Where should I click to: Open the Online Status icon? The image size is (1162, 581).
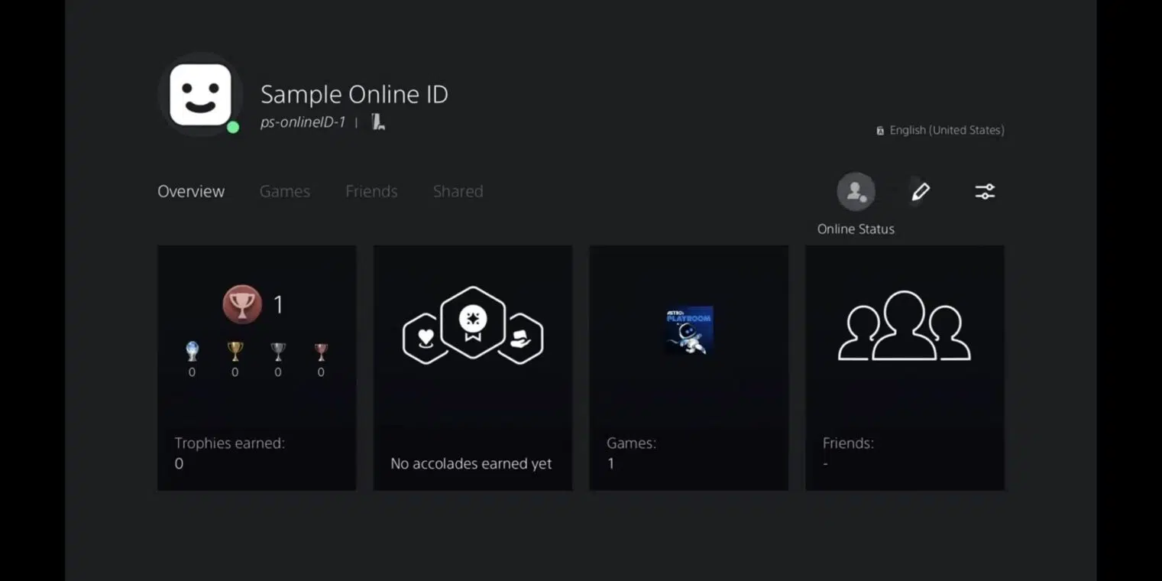coord(855,191)
